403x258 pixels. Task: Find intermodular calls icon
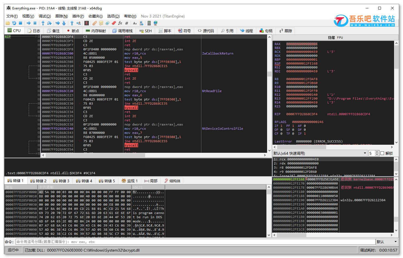(x=141, y=23)
